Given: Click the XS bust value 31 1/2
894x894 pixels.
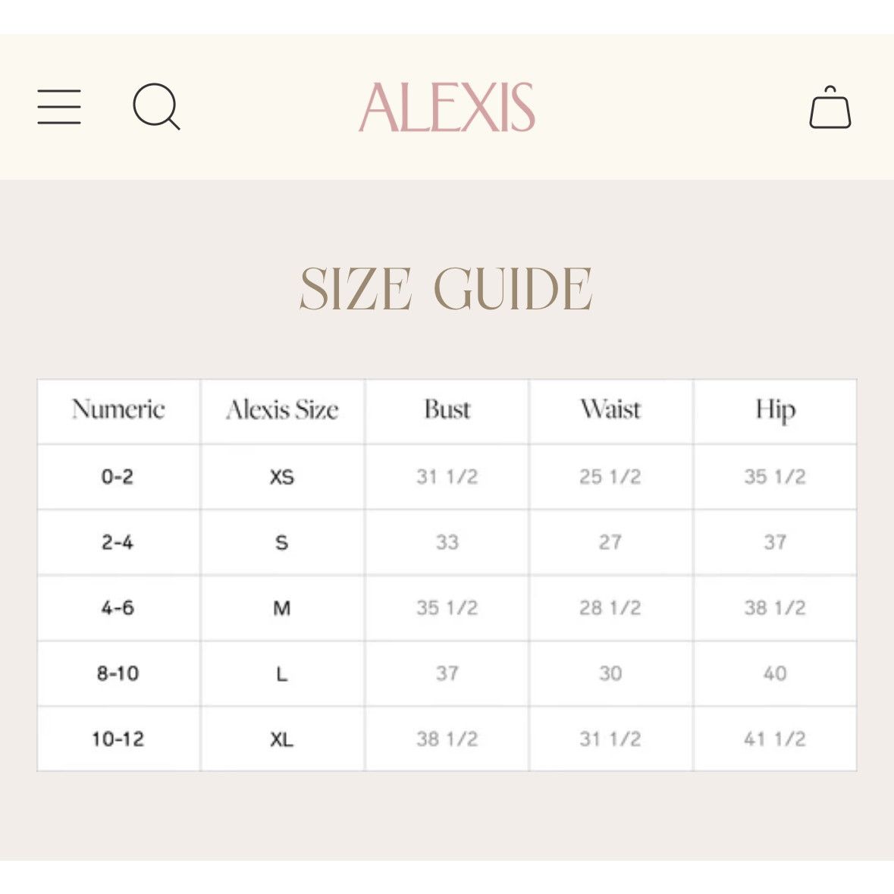Looking at the screenshot, I should [x=447, y=477].
